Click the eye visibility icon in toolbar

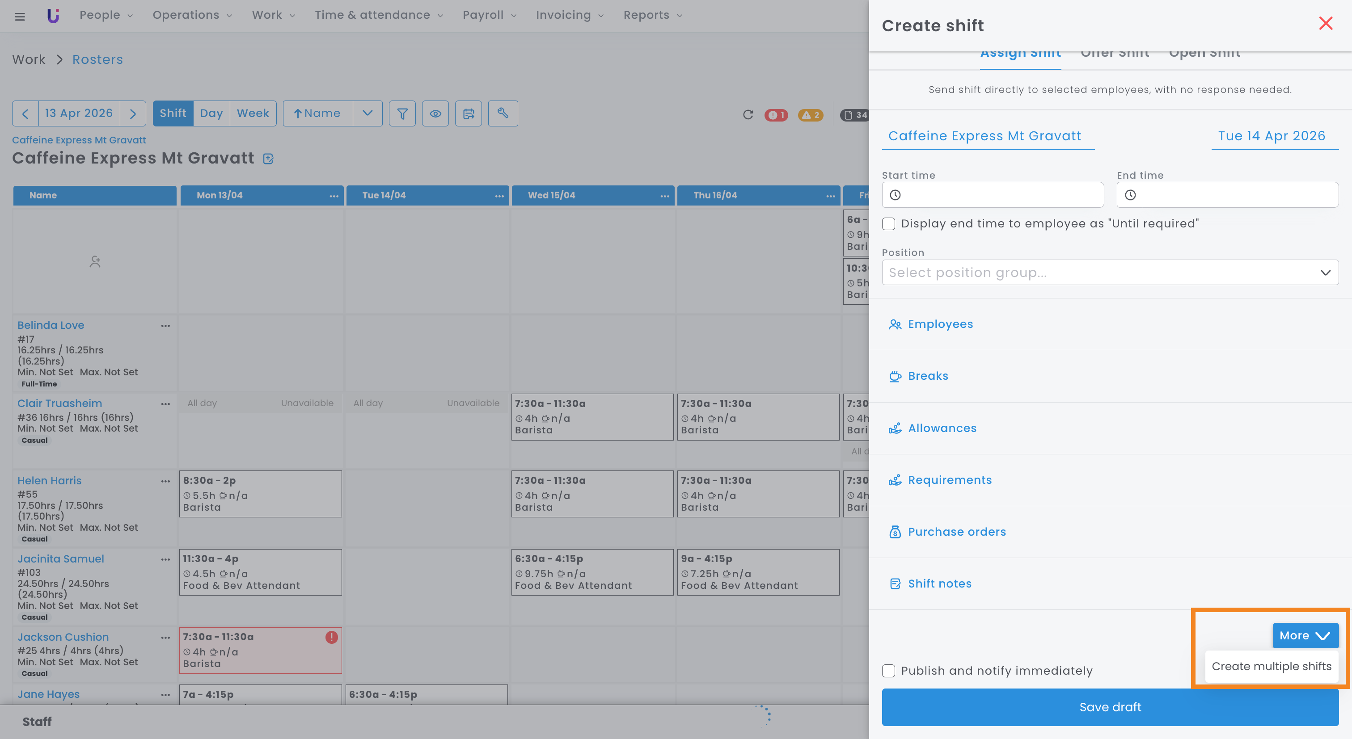tap(435, 113)
